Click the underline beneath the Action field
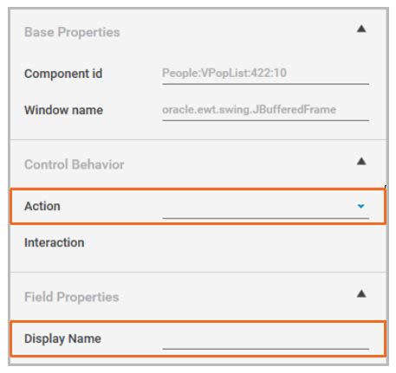 tap(265, 218)
